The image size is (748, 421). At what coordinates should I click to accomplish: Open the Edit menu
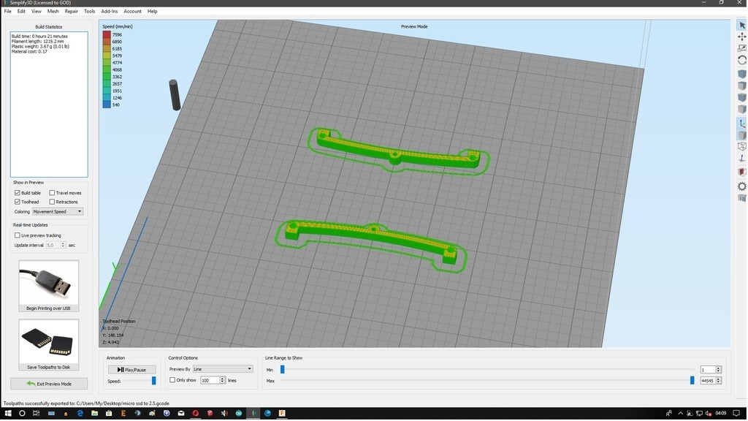[x=21, y=11]
